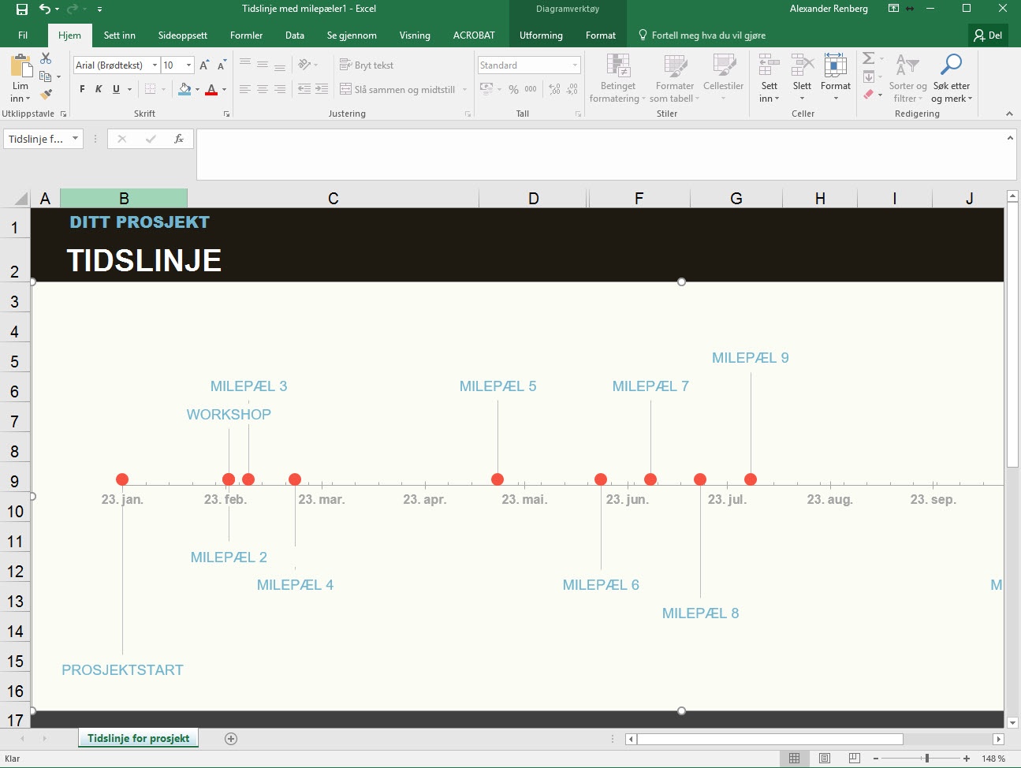Image resolution: width=1021 pixels, height=768 pixels.
Task: Click Slett cells icon
Action: (803, 65)
